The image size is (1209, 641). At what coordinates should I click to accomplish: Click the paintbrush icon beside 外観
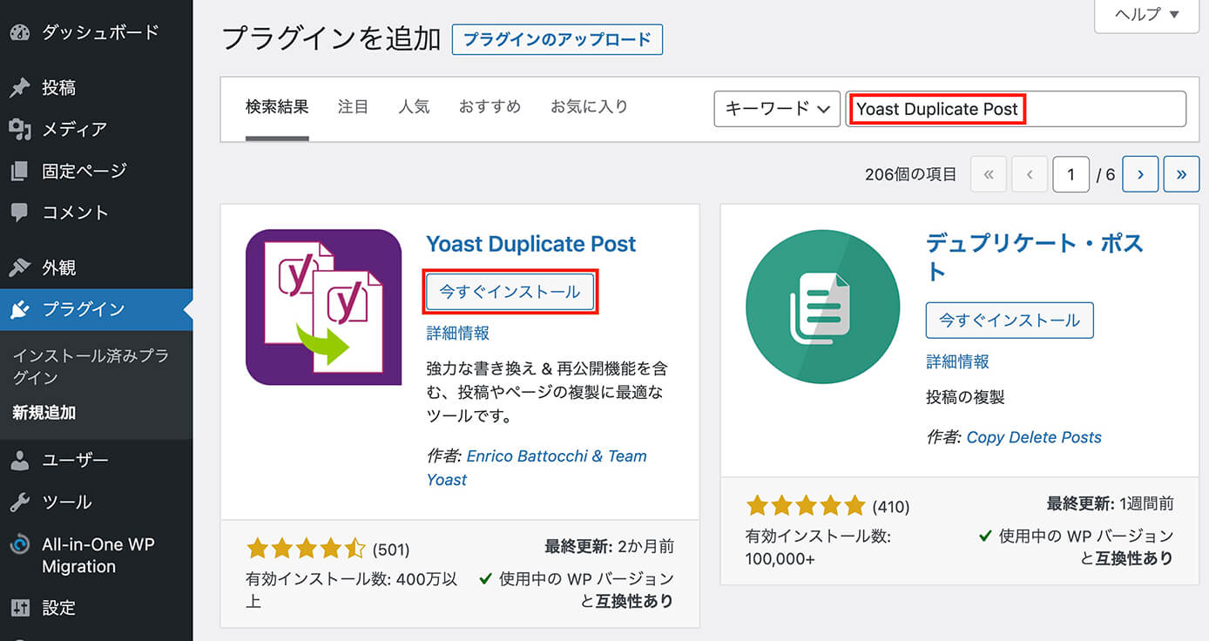coord(20,267)
